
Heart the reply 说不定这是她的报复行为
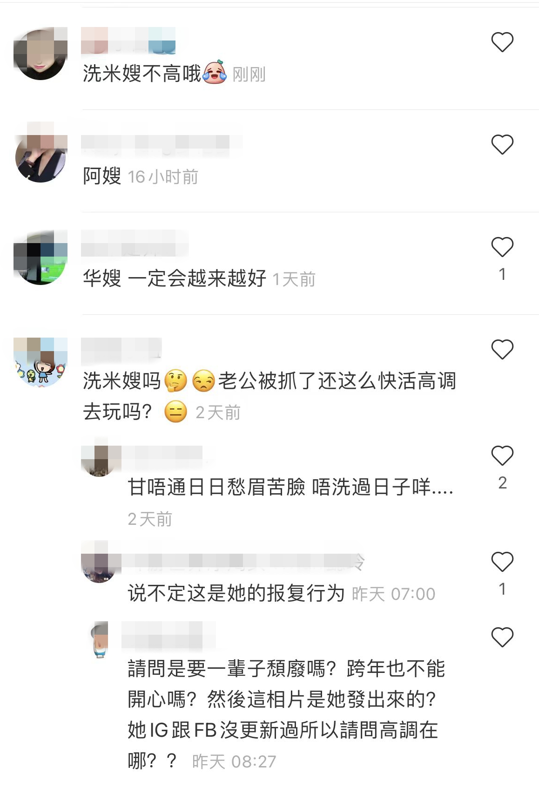click(502, 562)
